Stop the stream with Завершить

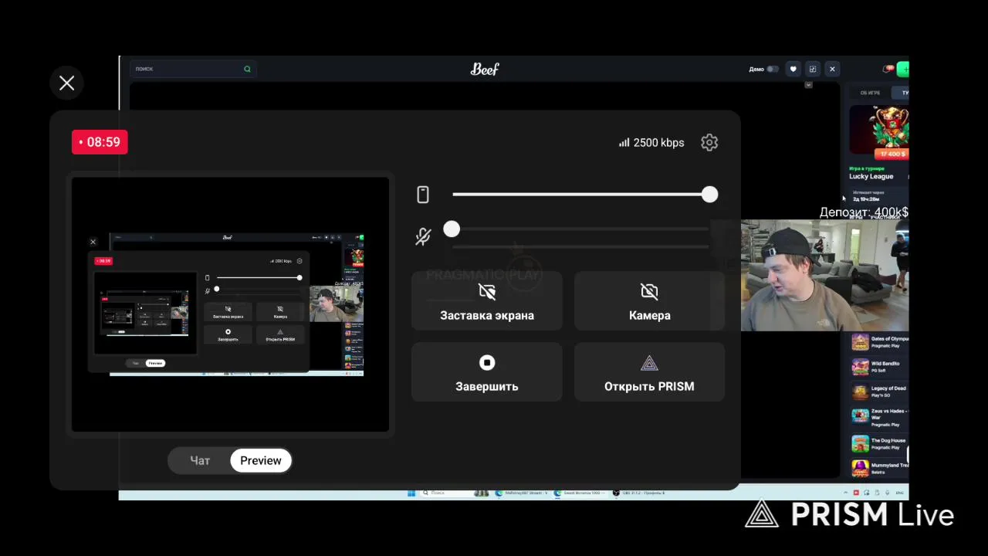pos(487,372)
